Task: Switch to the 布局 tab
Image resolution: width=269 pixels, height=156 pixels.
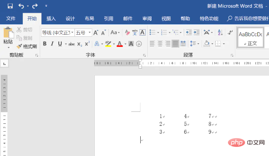Action: (x=89, y=19)
